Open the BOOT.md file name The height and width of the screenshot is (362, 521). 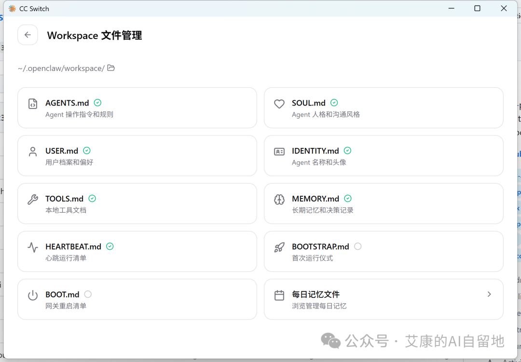62,294
